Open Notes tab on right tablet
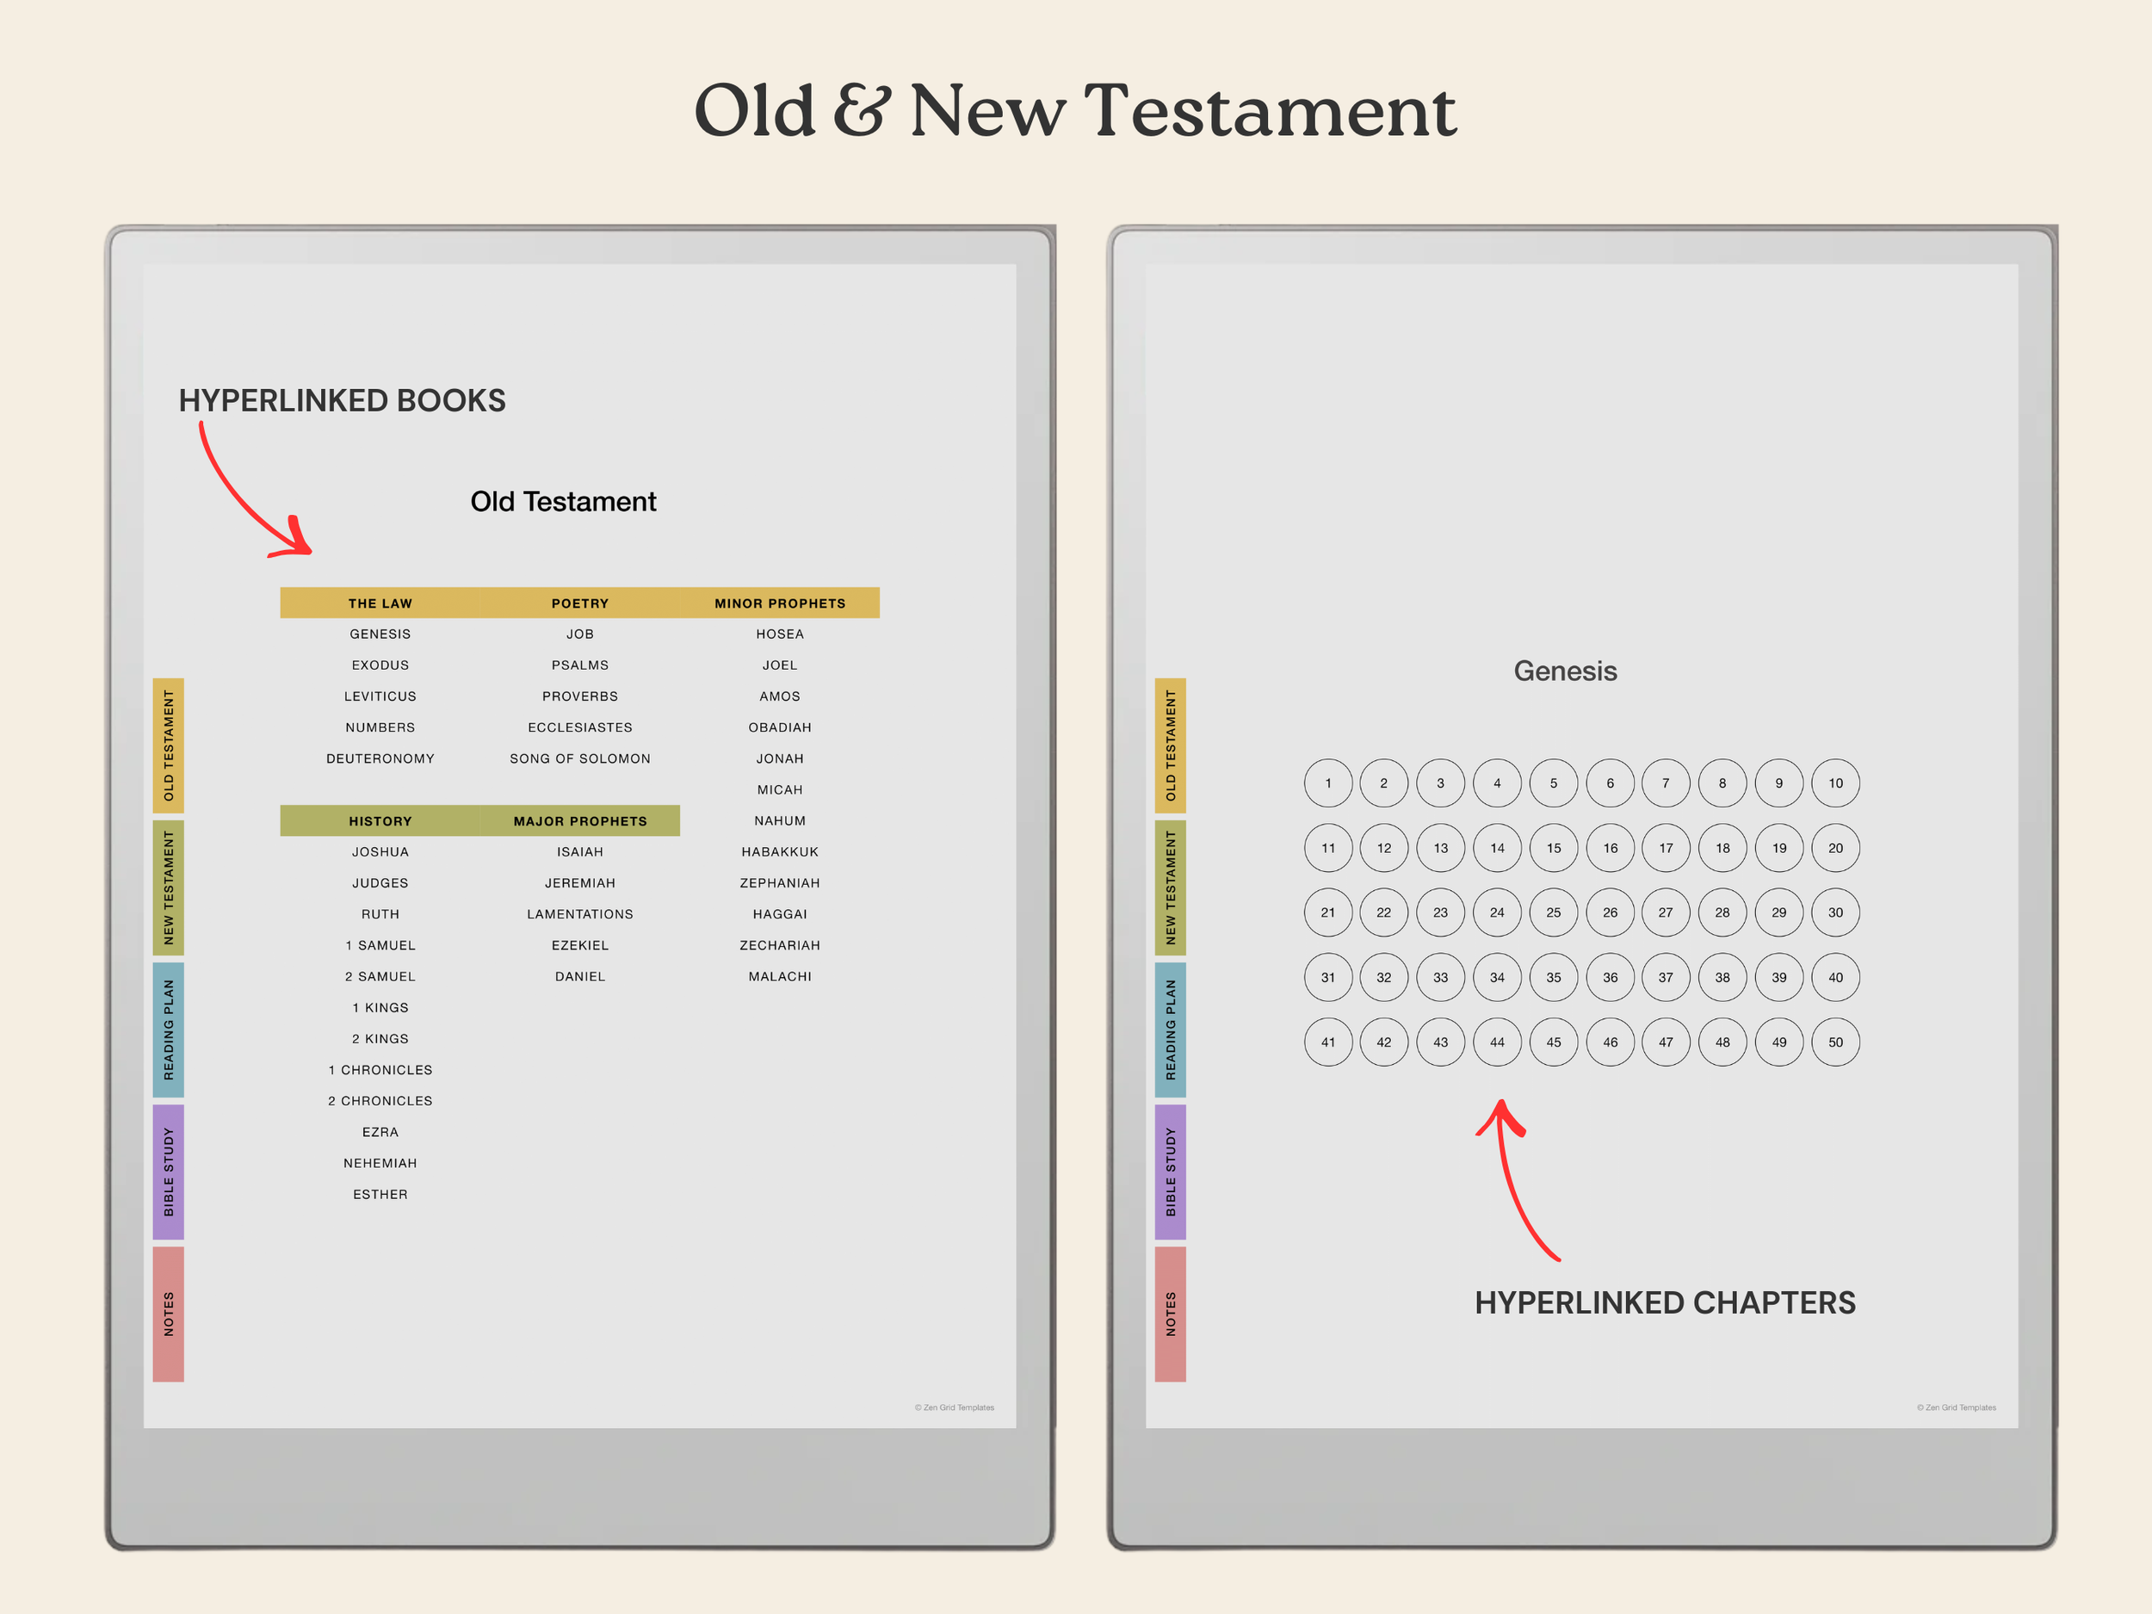The image size is (2152, 1614). coord(1171,1314)
